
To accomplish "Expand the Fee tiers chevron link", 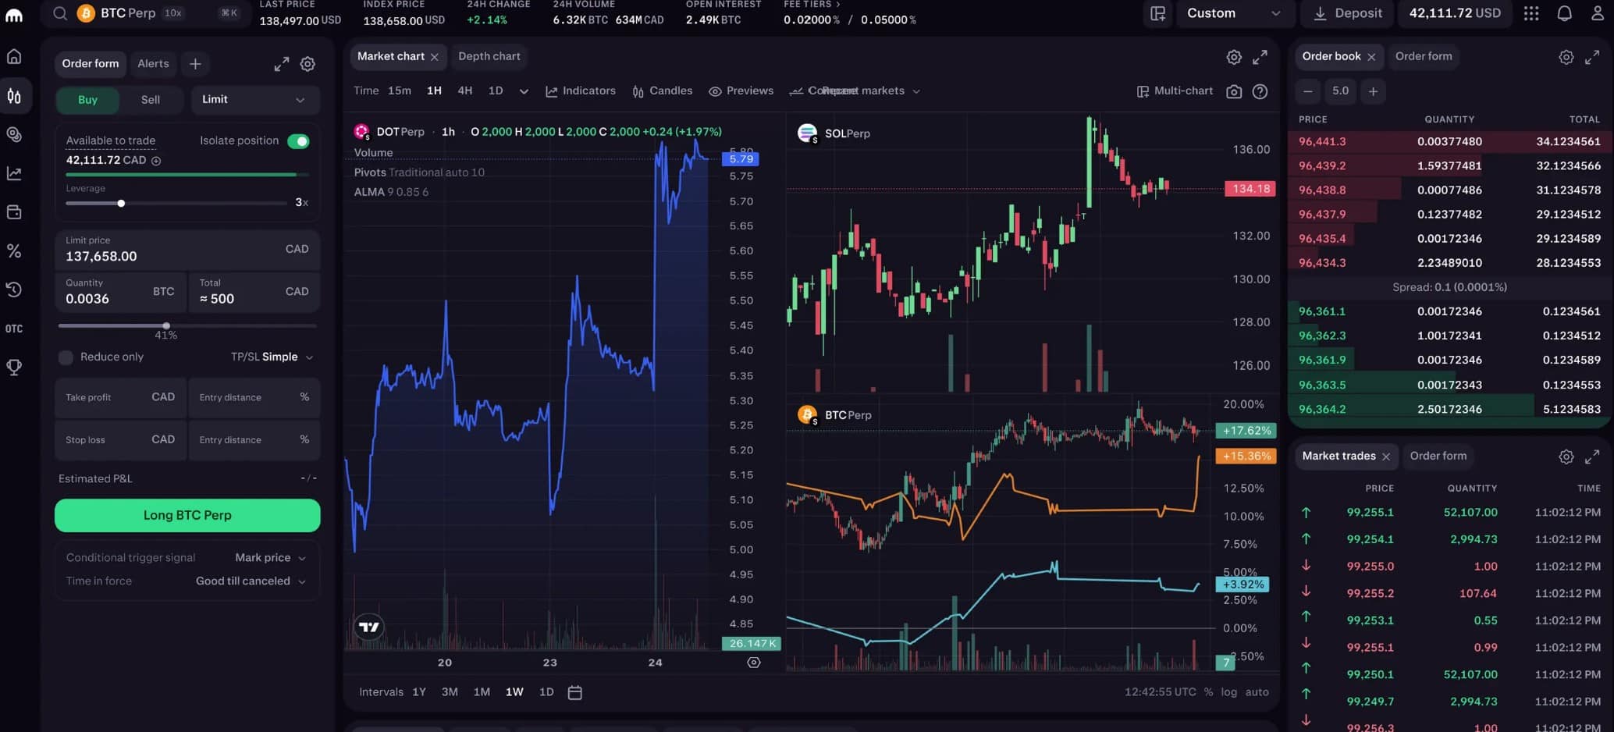I will pos(812,4).
